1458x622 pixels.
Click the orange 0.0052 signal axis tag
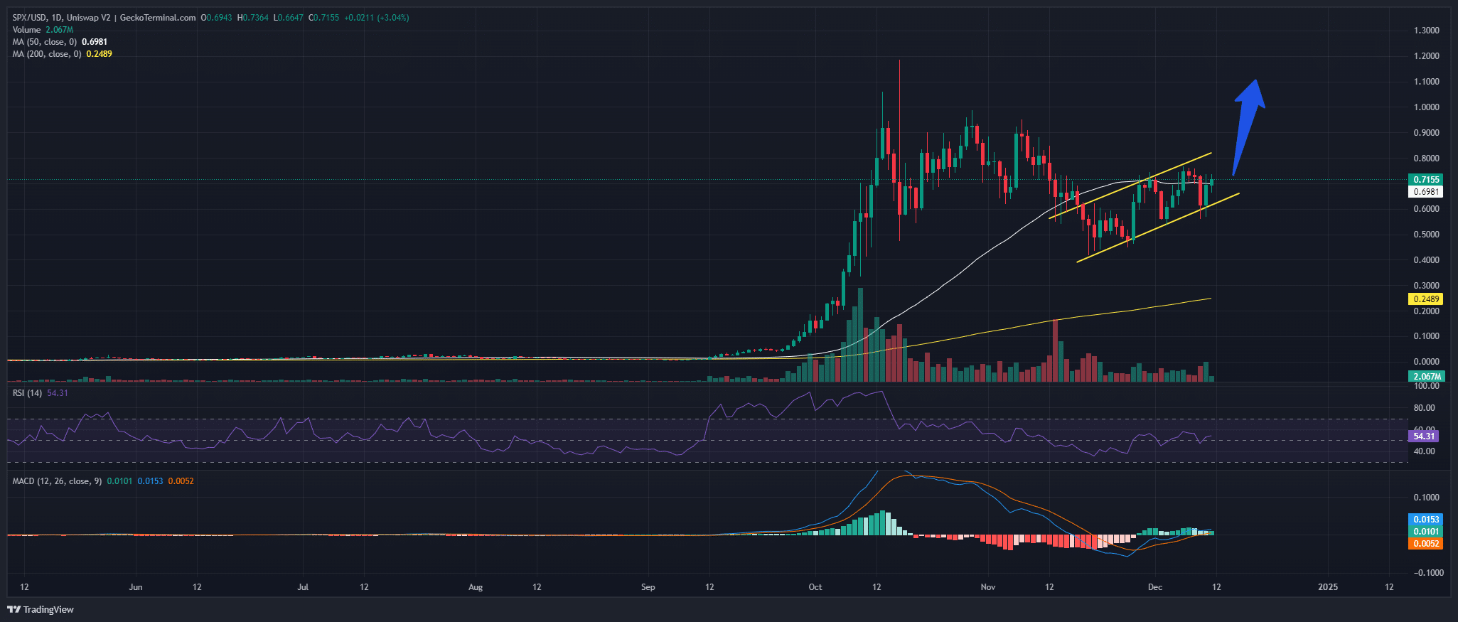[1426, 544]
